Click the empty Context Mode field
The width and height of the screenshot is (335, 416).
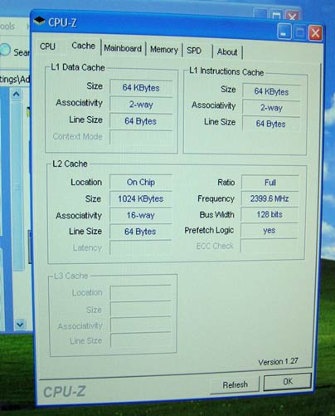tap(141, 137)
